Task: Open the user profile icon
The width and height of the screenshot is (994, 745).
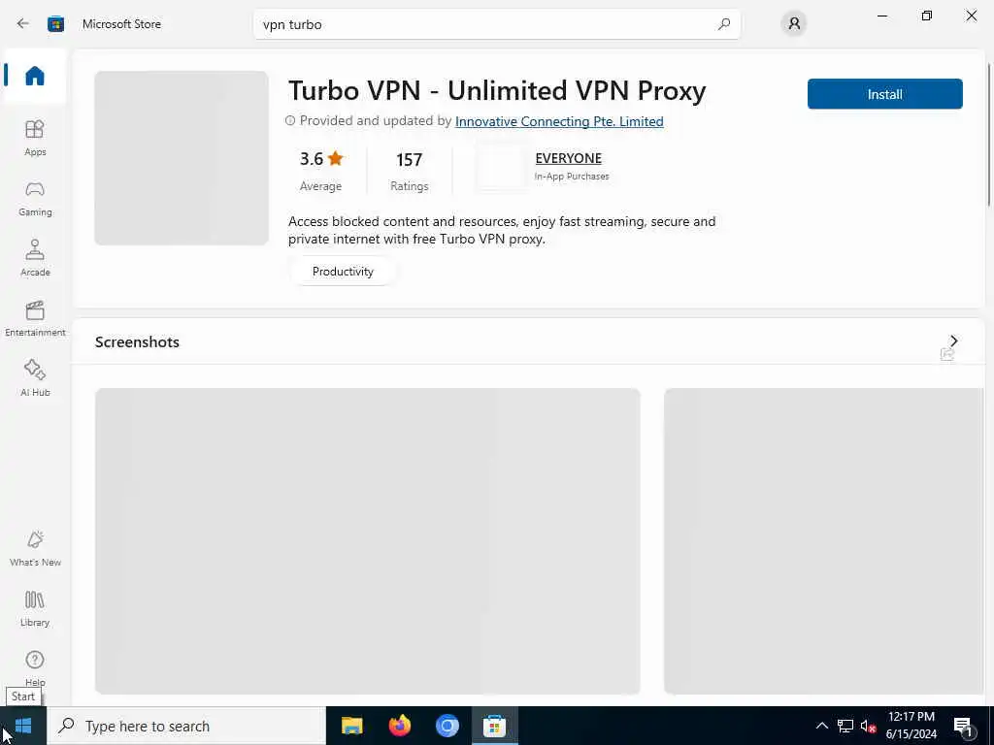Action: coord(794,24)
